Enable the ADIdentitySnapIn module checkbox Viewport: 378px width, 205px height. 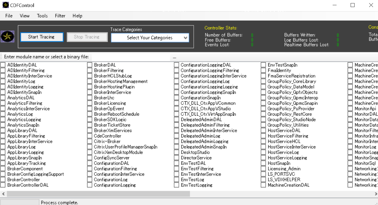[3, 92]
